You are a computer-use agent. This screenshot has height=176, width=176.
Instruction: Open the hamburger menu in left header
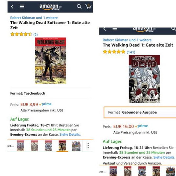point(22,7)
